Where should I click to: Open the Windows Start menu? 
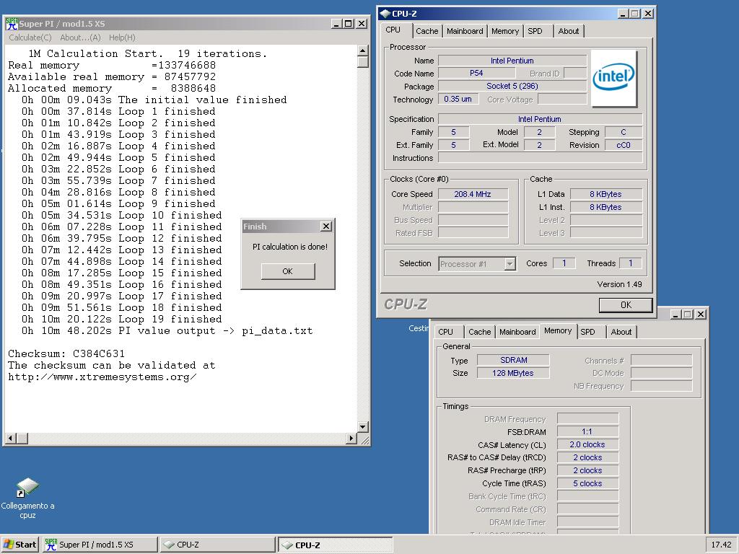[x=19, y=544]
